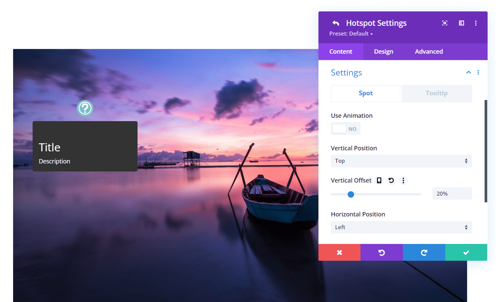Click the split view icon in header
The height and width of the screenshot is (302, 496).
tap(461, 23)
